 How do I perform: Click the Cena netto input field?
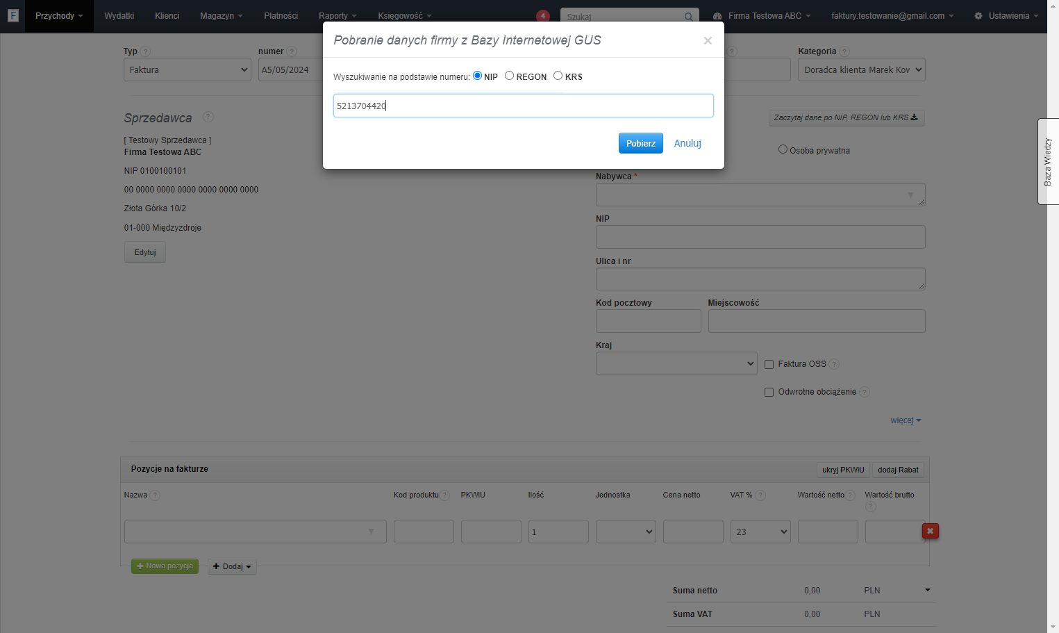pyautogui.click(x=693, y=532)
